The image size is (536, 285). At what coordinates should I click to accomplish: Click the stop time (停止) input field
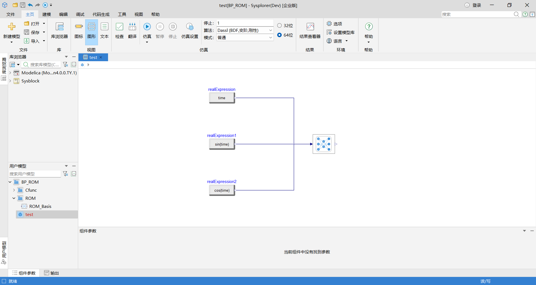pyautogui.click(x=245, y=23)
